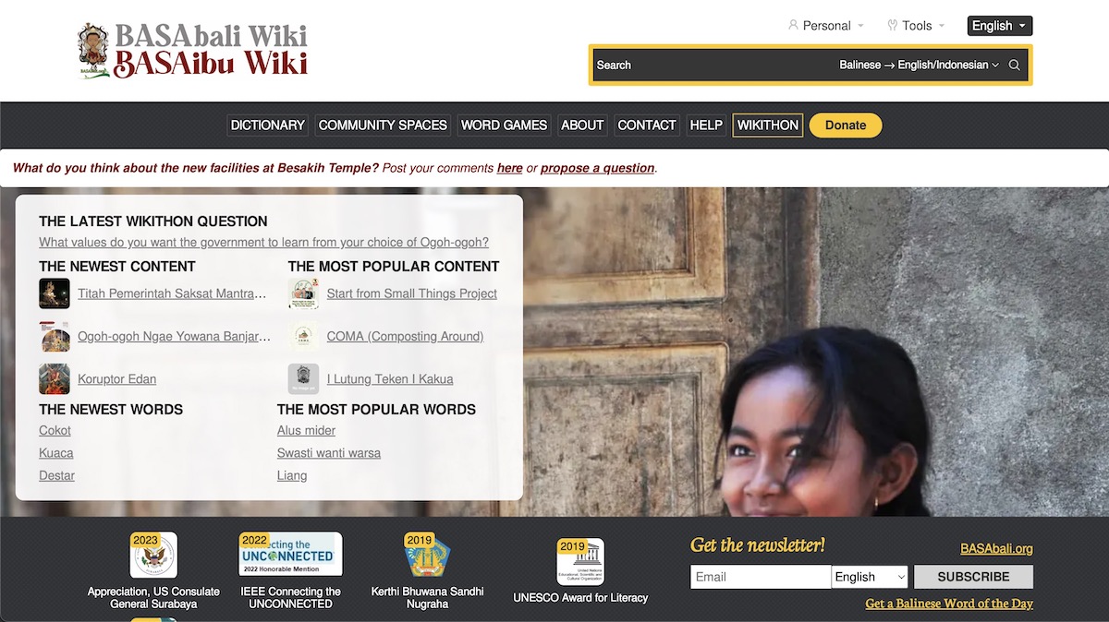Open the US Consulate 2023 award badge
The height and width of the screenshot is (622, 1109).
point(153,555)
